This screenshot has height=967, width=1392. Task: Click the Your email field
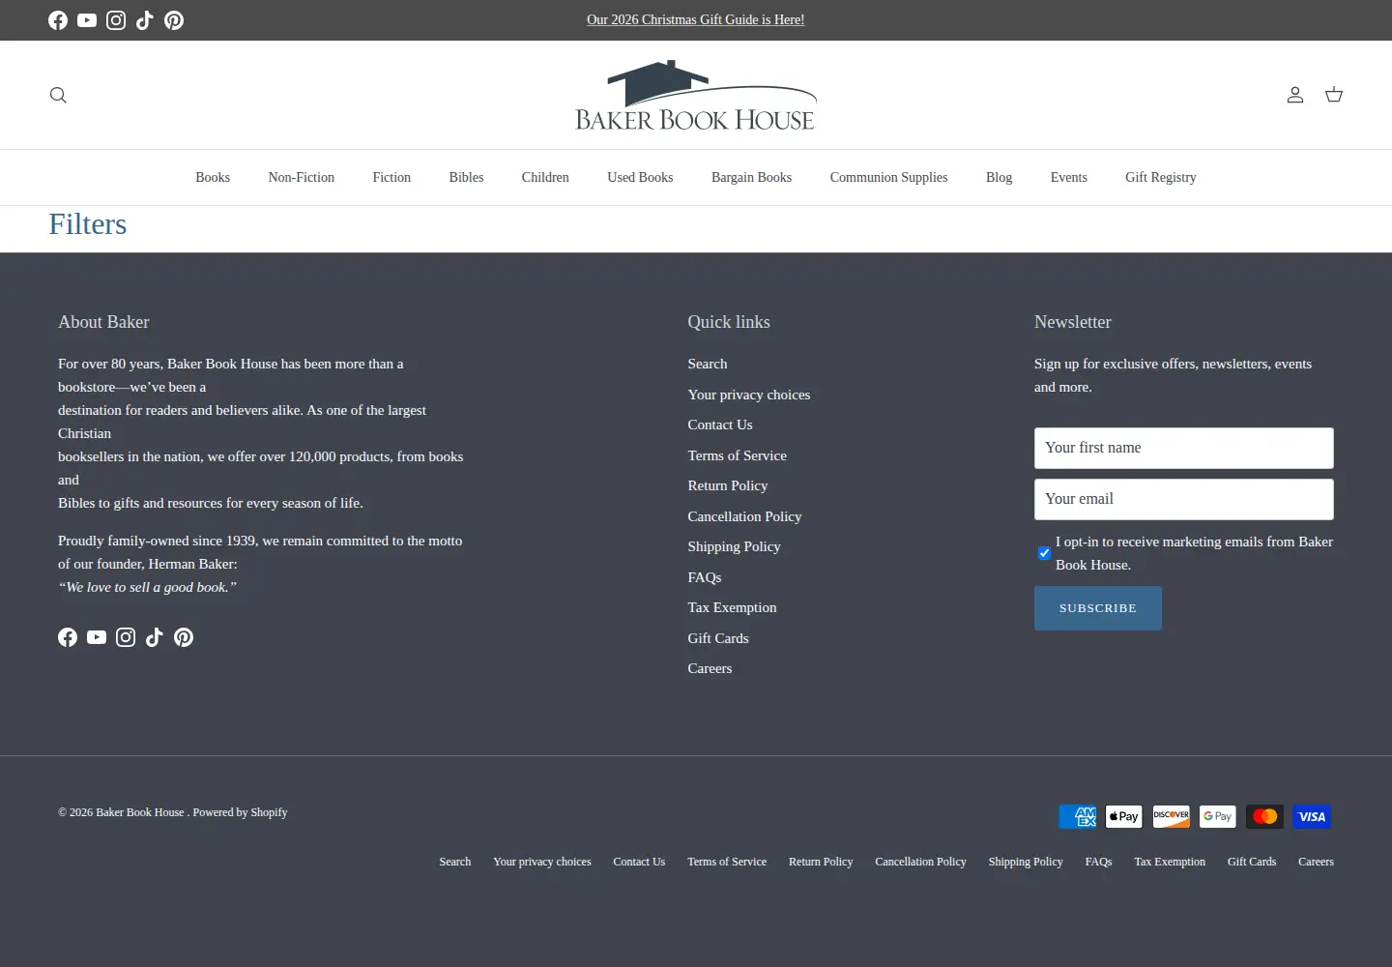pos(1184,499)
